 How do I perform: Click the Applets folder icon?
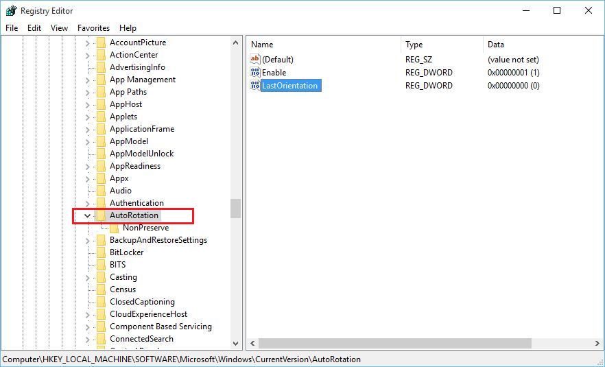(x=101, y=117)
